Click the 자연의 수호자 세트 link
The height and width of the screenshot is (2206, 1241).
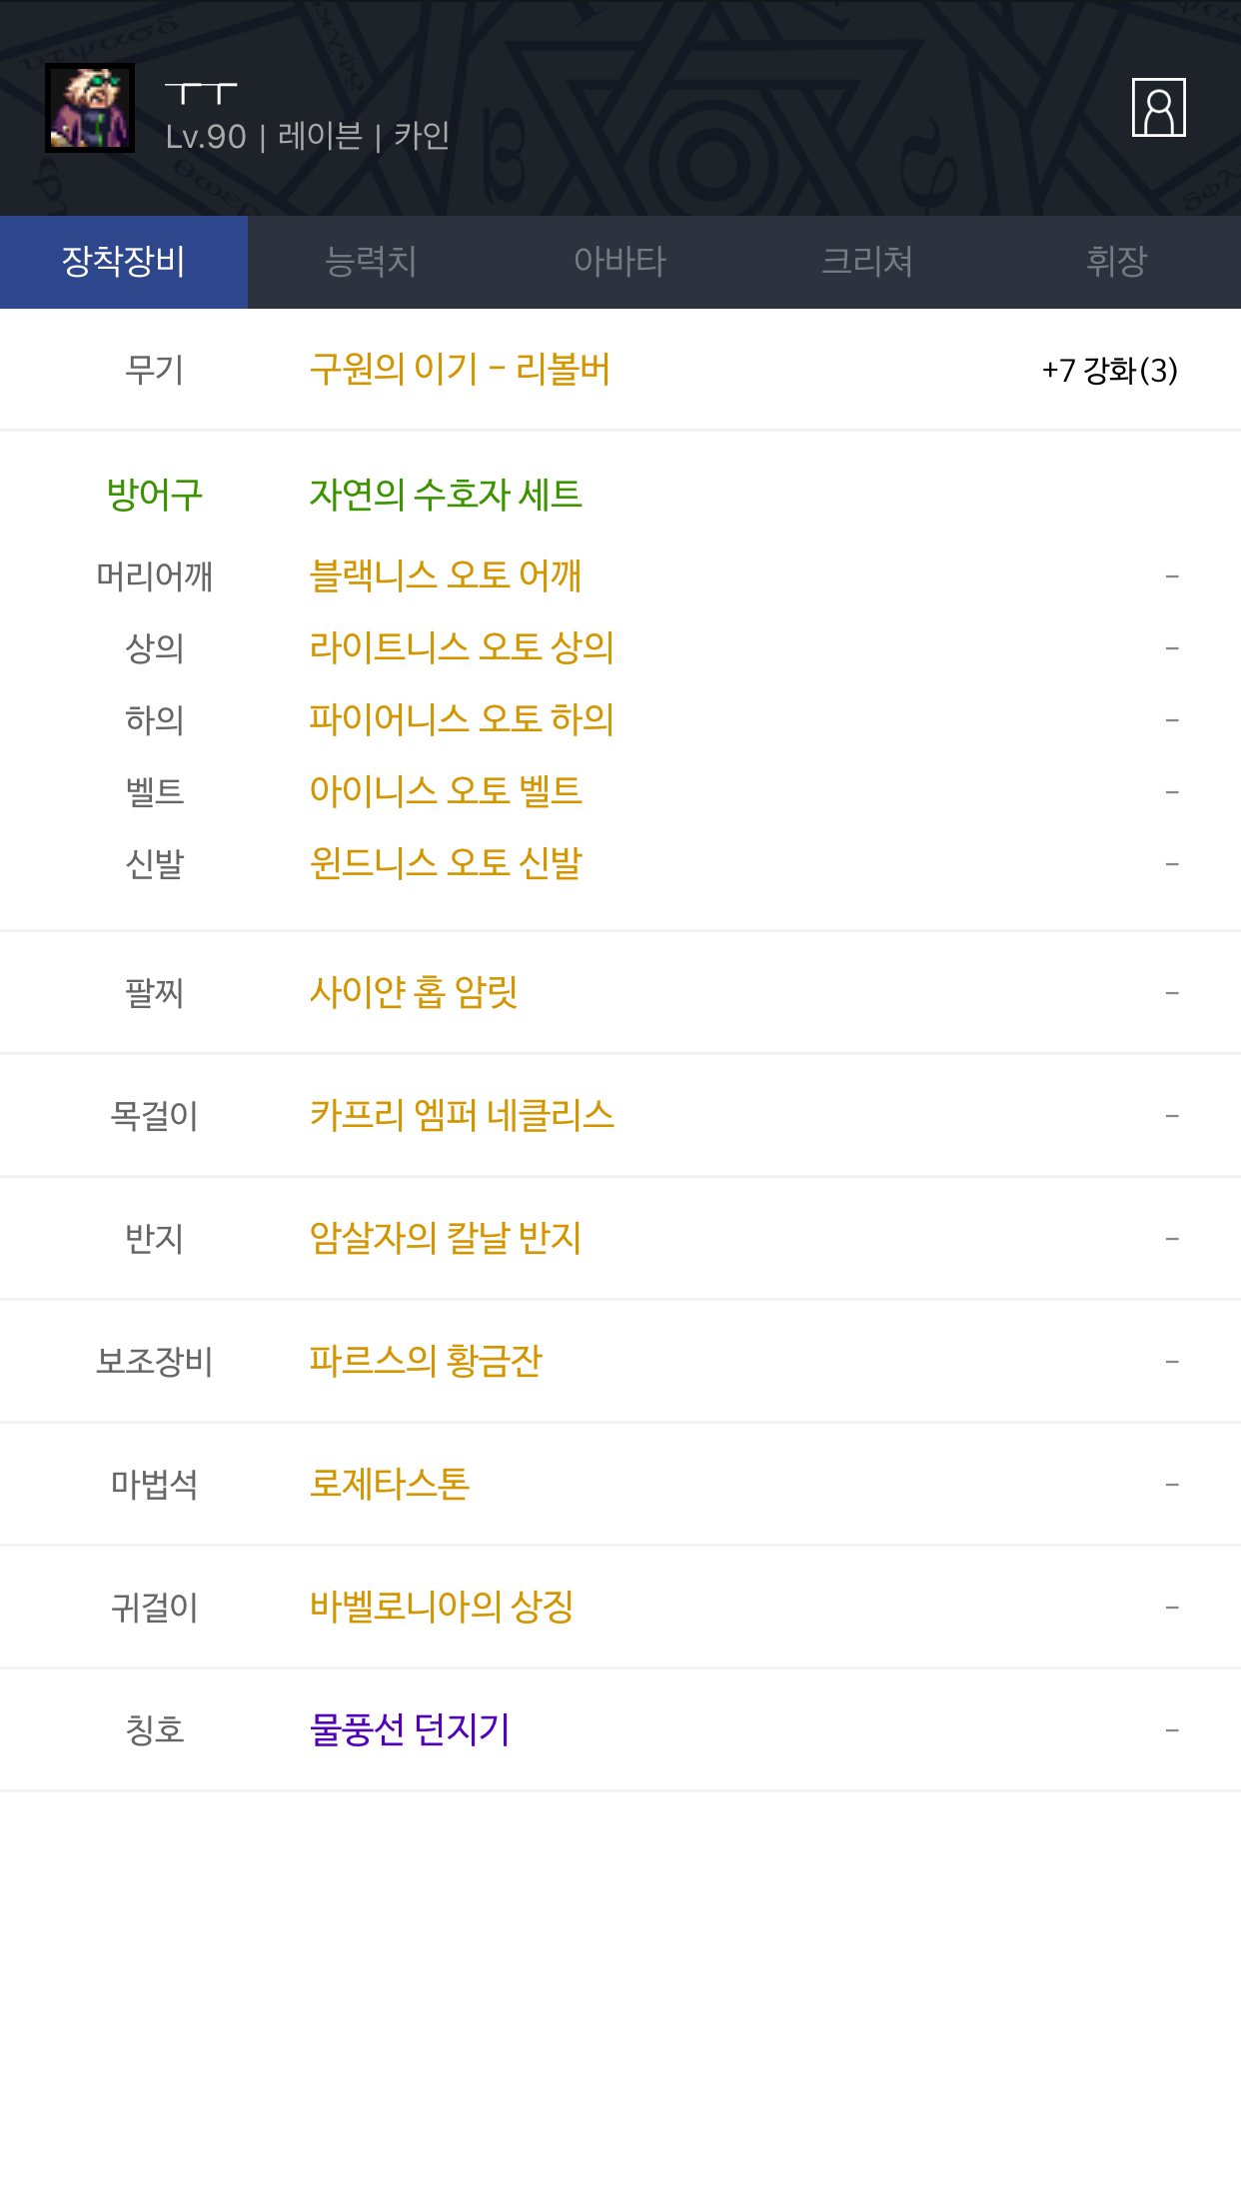[446, 495]
